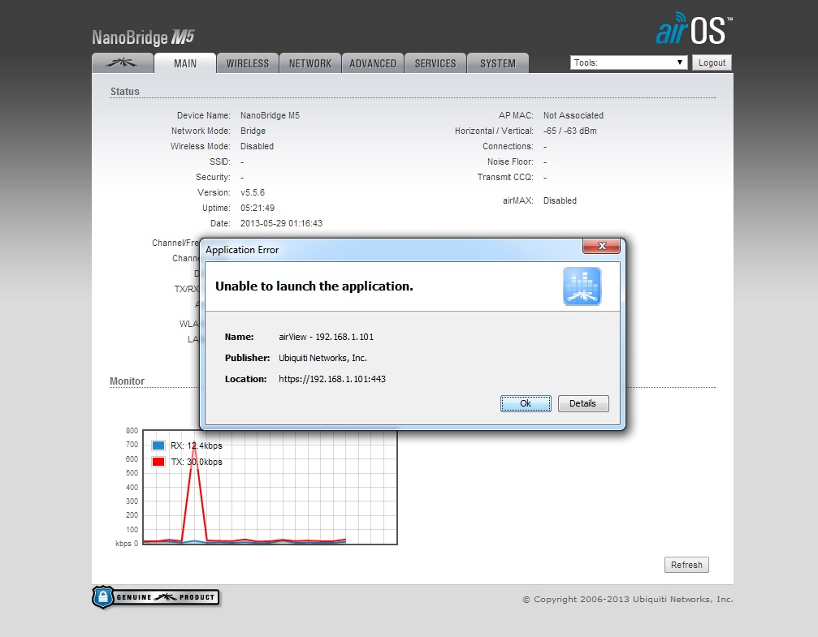
Task: Click the 'Unable to launch the application.' message
Action: pyautogui.click(x=314, y=286)
